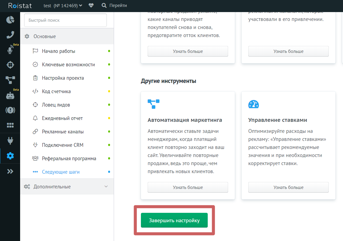Expand the sidebar with double-arrow icon

pyautogui.click(x=10, y=171)
